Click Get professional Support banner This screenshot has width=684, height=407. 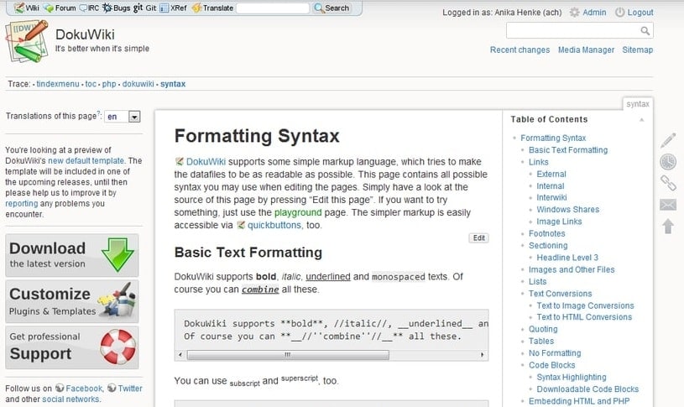coord(72,347)
